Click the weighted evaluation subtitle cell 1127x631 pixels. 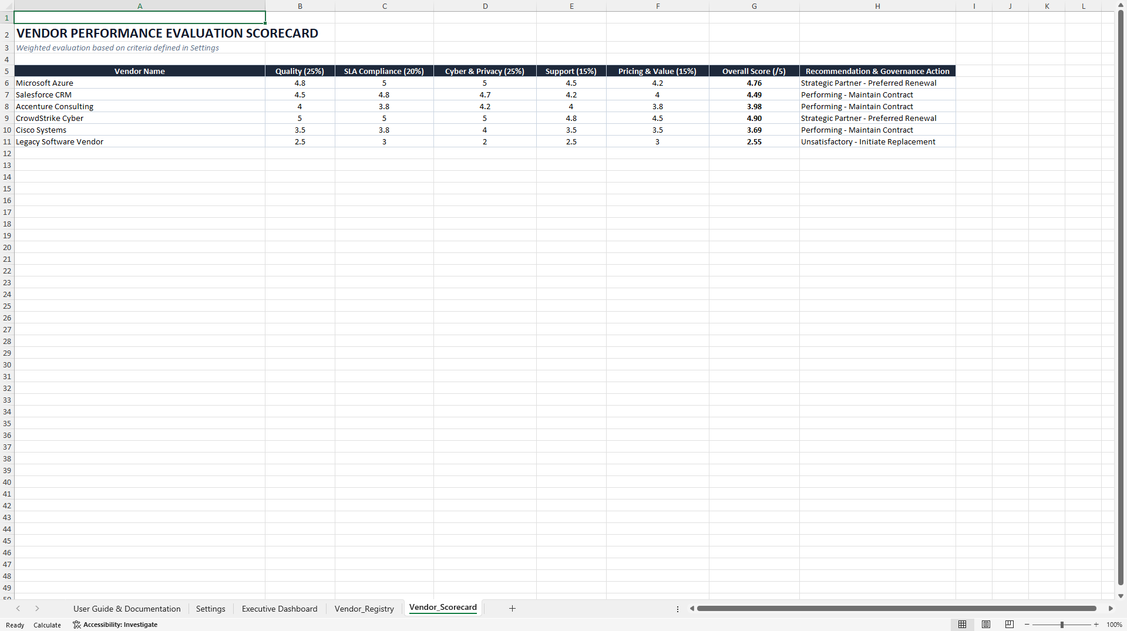[x=140, y=48]
